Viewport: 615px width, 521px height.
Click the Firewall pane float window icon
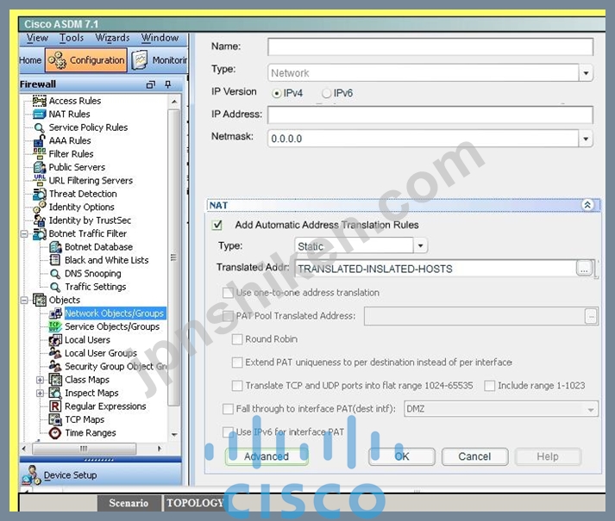coord(151,84)
